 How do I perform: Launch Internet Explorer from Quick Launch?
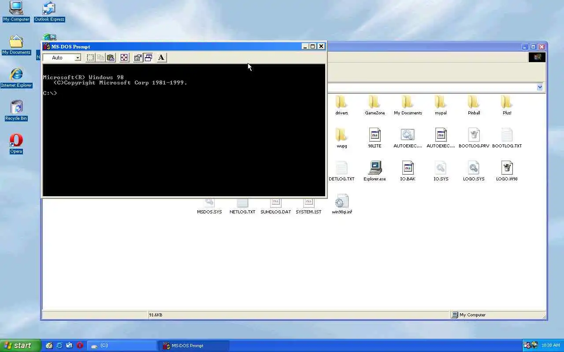point(59,345)
